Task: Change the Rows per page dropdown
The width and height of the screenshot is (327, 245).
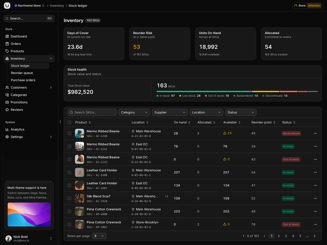Action: pos(99,236)
